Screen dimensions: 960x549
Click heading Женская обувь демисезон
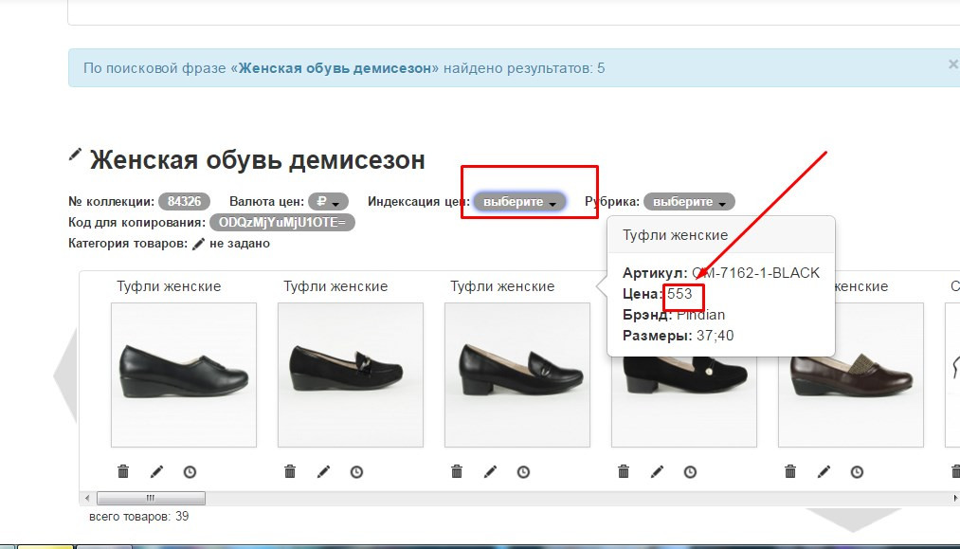[x=257, y=160]
